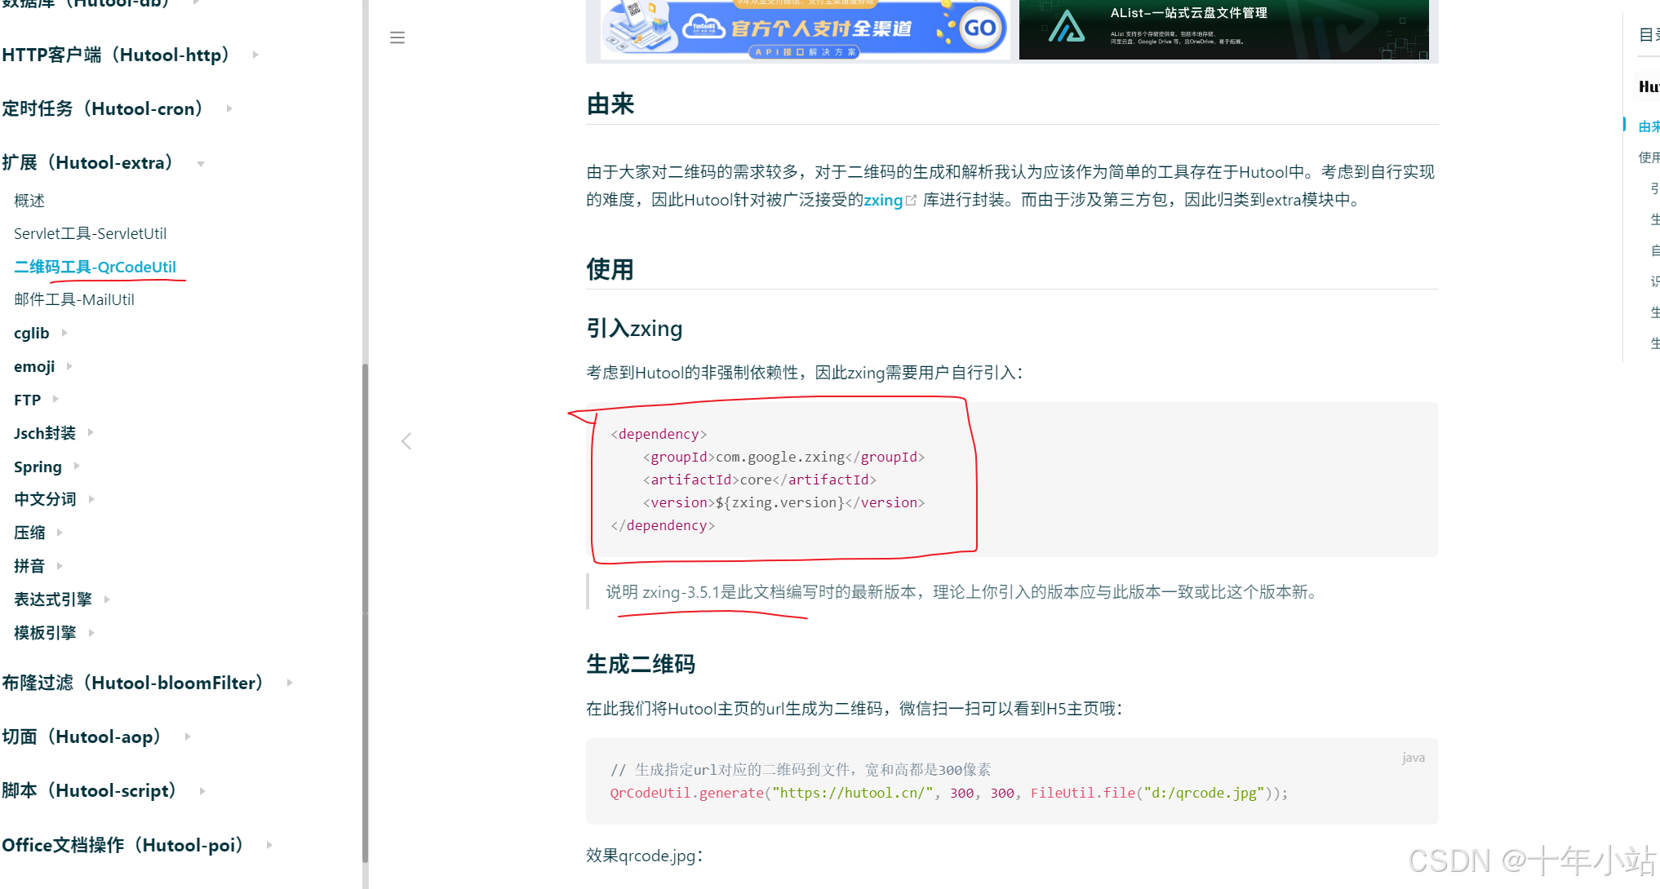Click the sidebar vertical scrollbar
This screenshot has height=889, width=1660.
[365, 612]
